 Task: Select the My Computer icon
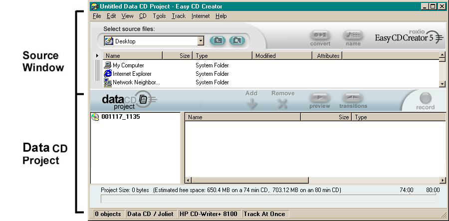tap(108, 65)
